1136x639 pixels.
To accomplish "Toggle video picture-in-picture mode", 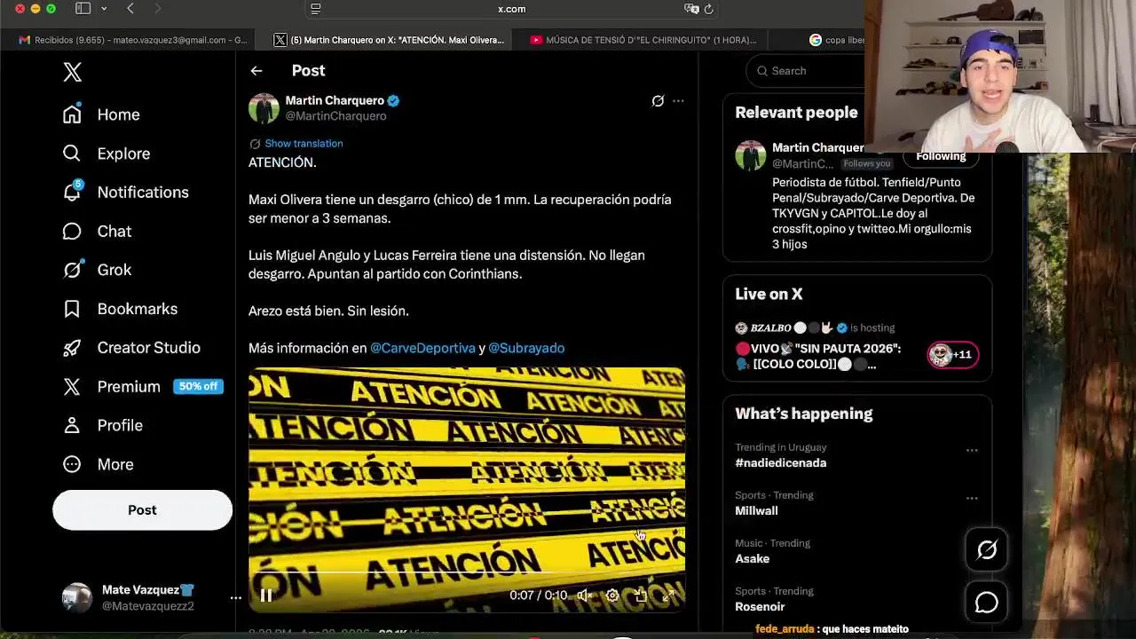I will [641, 596].
